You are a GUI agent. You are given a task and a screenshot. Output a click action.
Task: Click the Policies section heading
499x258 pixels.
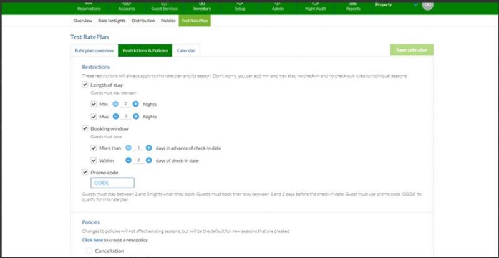point(90,222)
